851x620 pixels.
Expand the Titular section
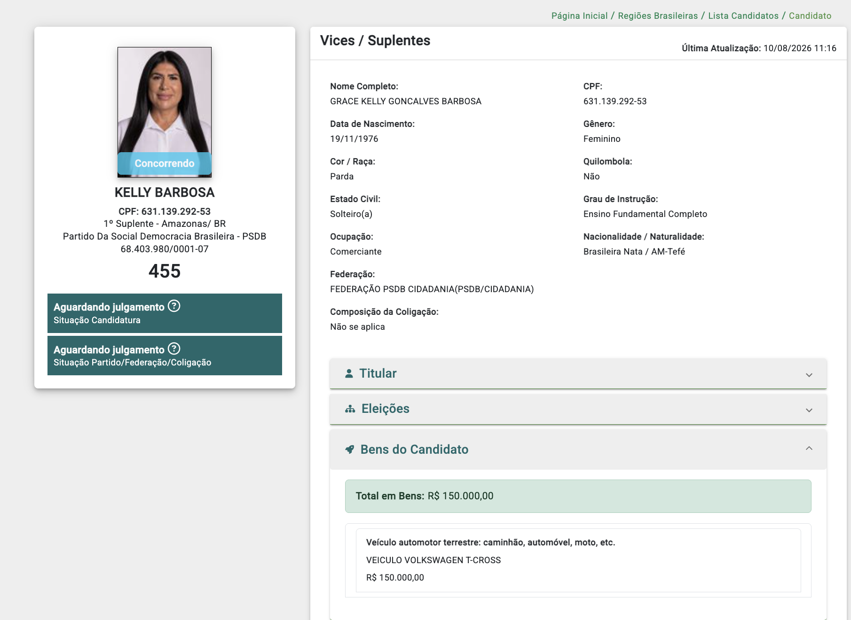coord(578,373)
